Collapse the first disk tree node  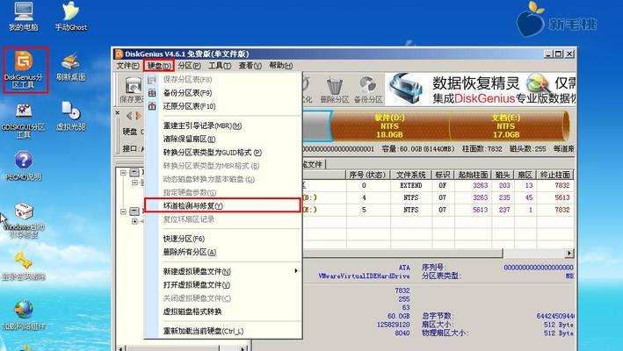click(124, 173)
